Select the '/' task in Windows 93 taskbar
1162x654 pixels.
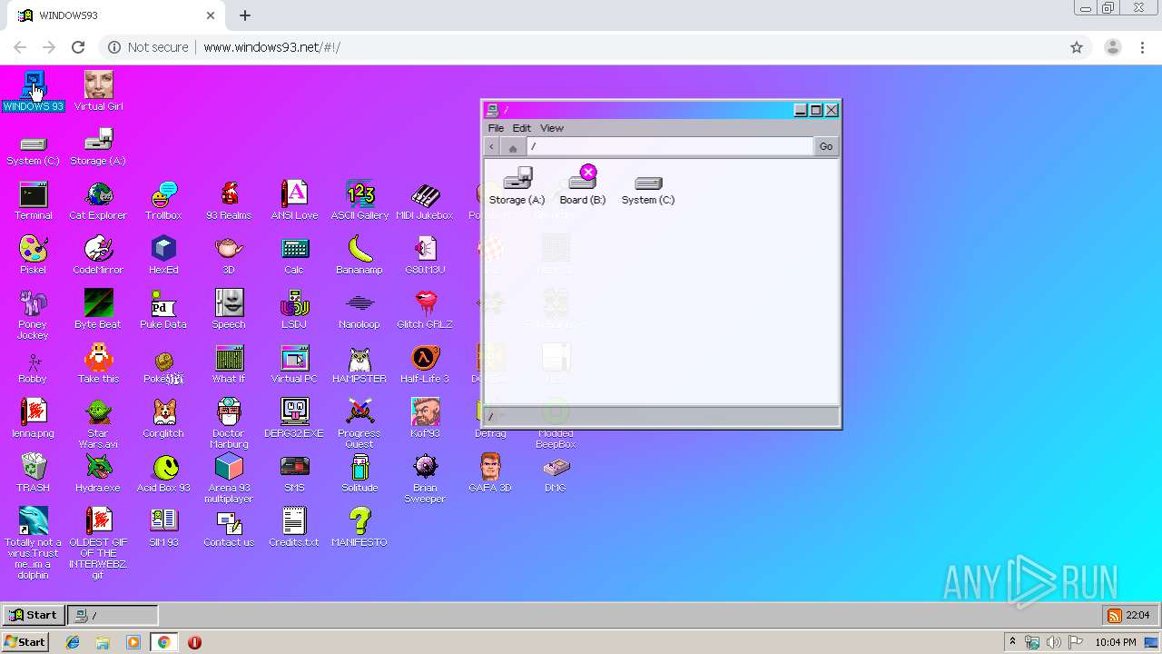coord(113,615)
